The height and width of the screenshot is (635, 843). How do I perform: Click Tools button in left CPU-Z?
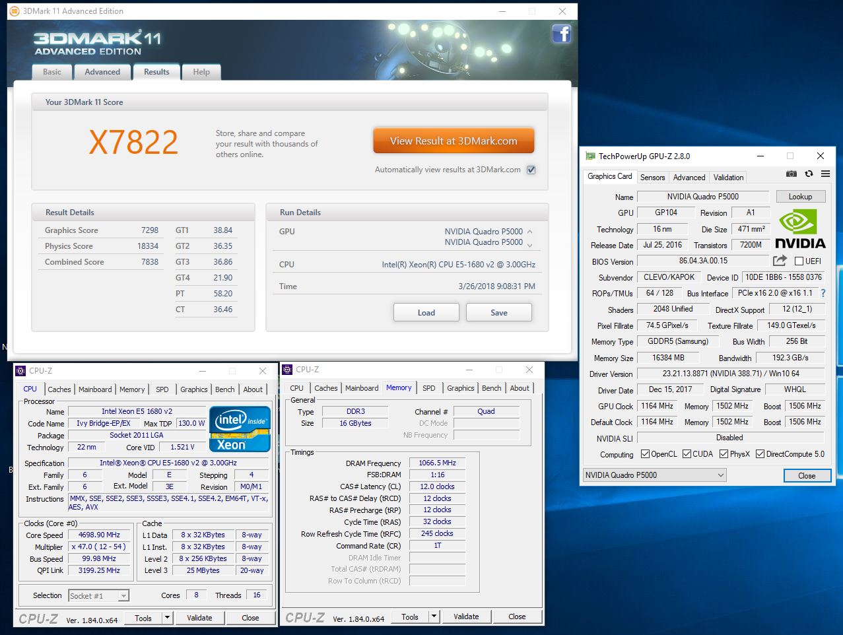pos(143,618)
